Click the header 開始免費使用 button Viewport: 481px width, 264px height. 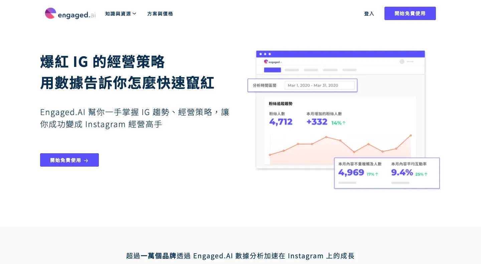pos(410,13)
